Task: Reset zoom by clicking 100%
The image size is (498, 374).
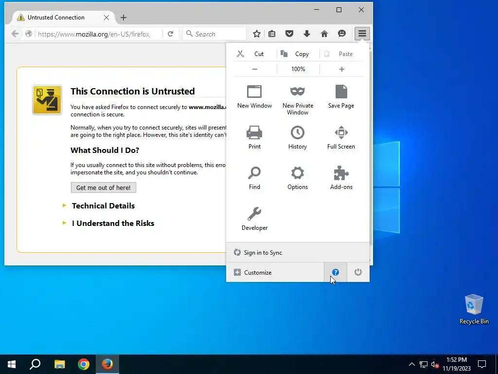Action: pos(298,69)
